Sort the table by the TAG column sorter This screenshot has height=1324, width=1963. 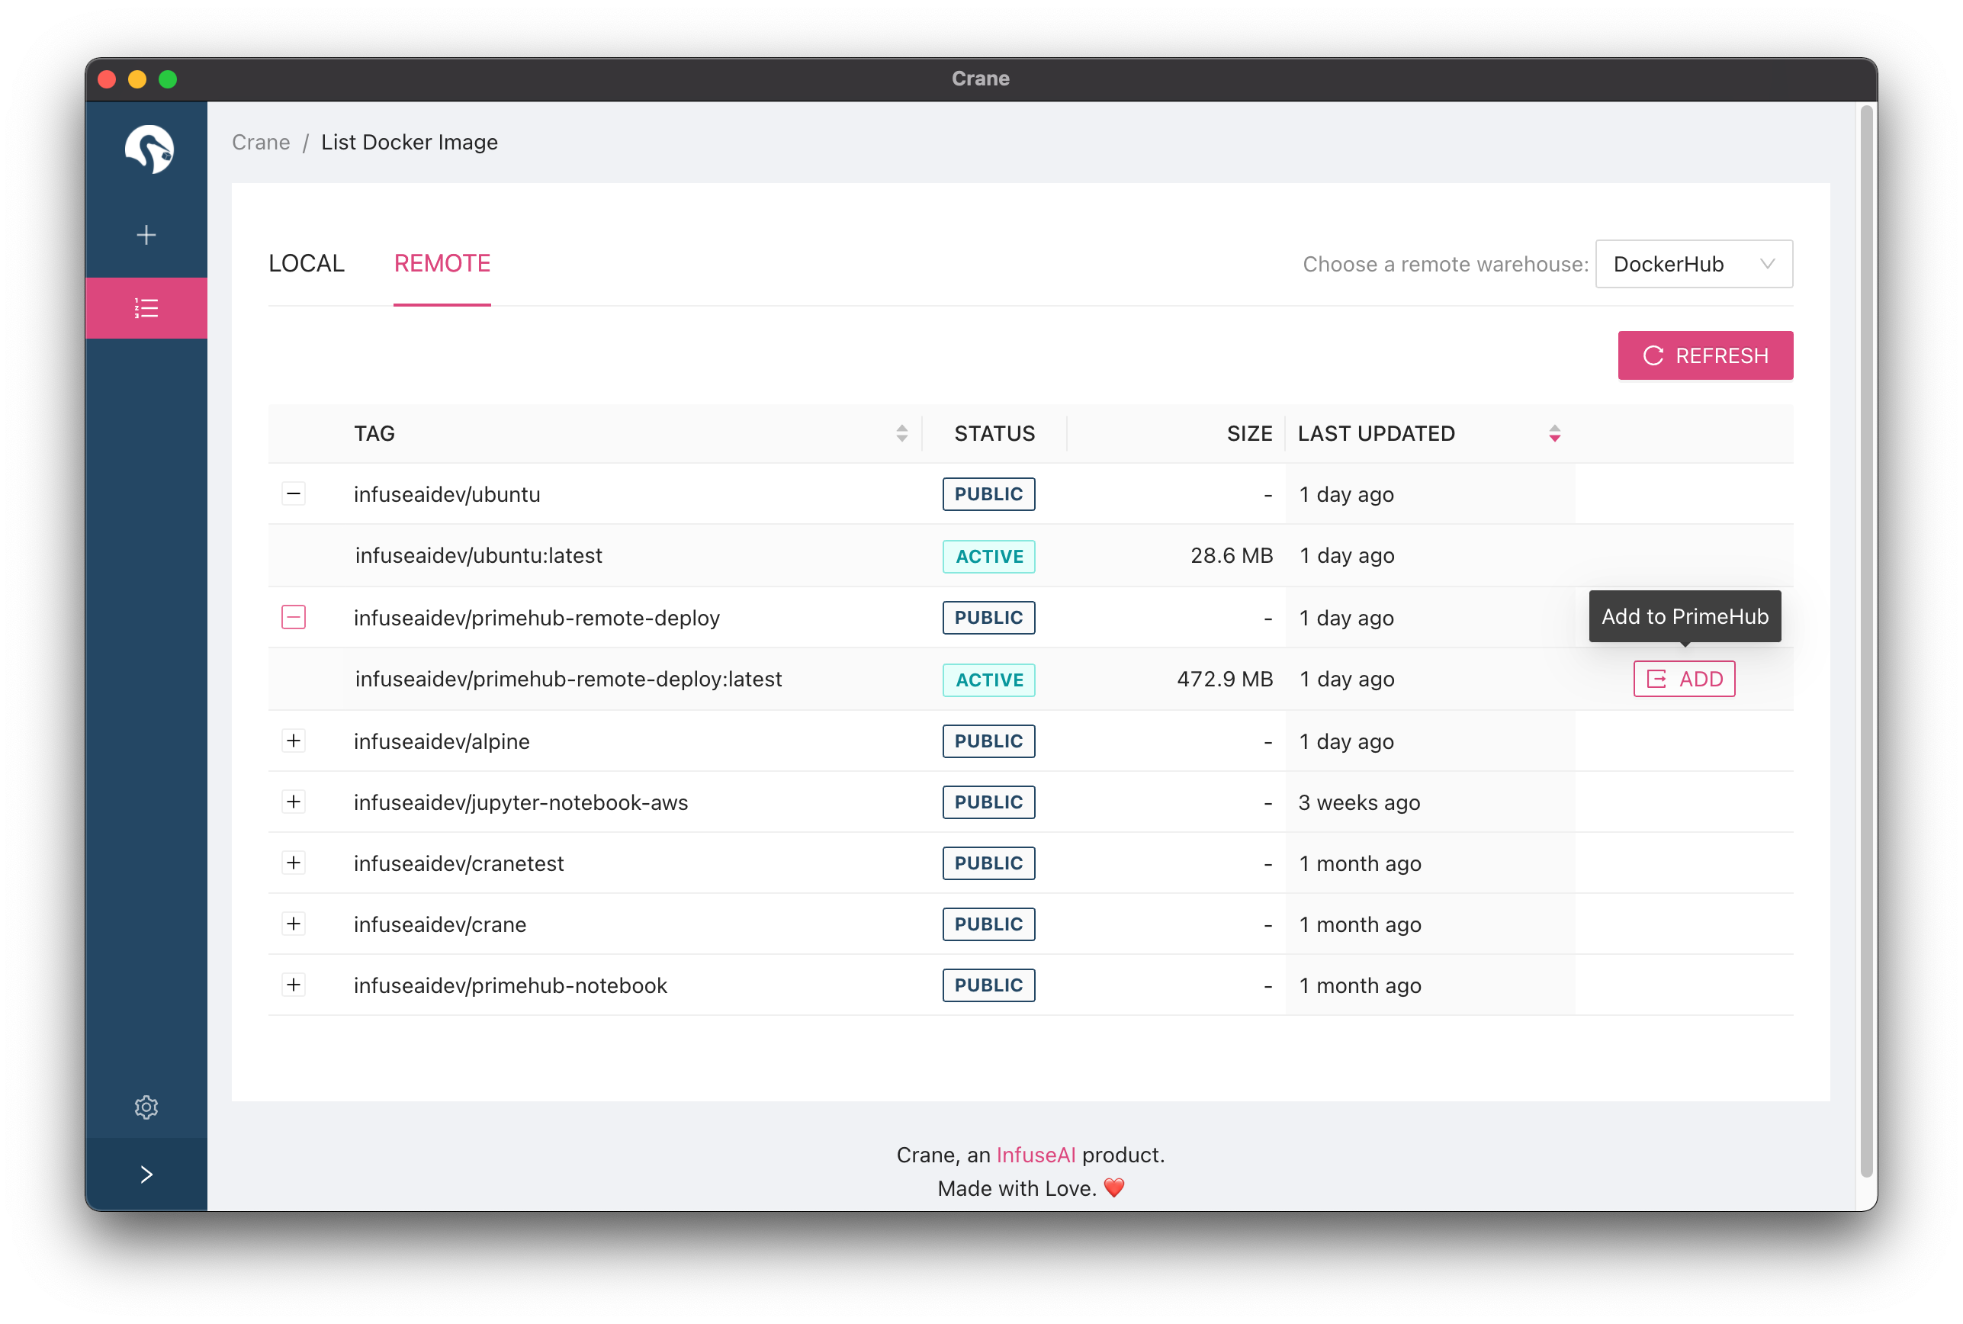click(901, 433)
